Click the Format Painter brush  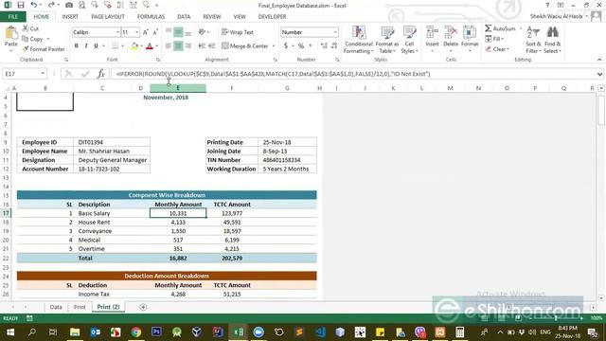[x=44, y=49]
